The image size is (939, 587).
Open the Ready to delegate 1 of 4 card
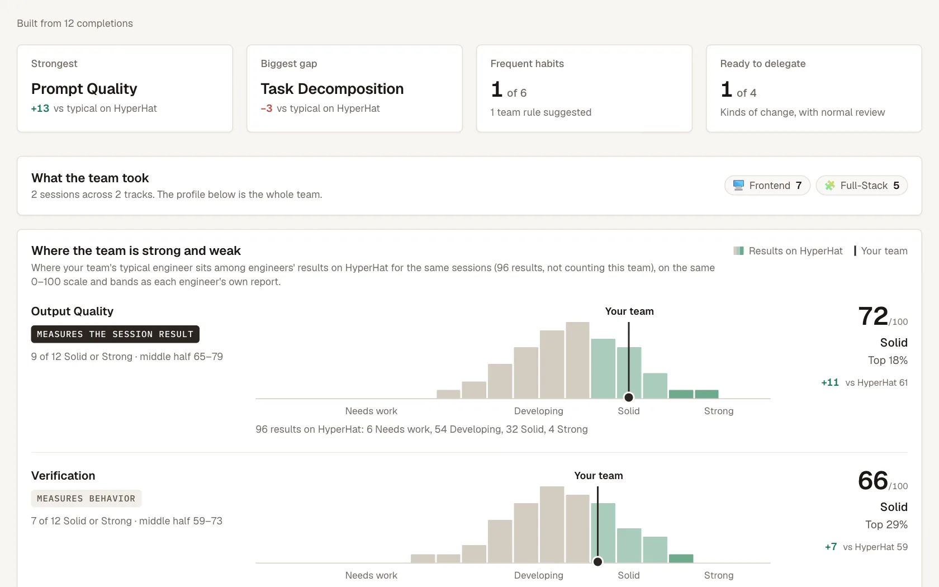[814, 88]
